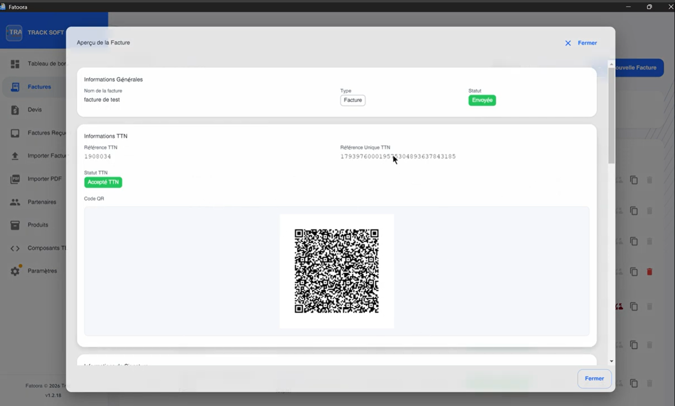
Task: Click the dialog scrollbar's up arrow
Action: coord(611,64)
